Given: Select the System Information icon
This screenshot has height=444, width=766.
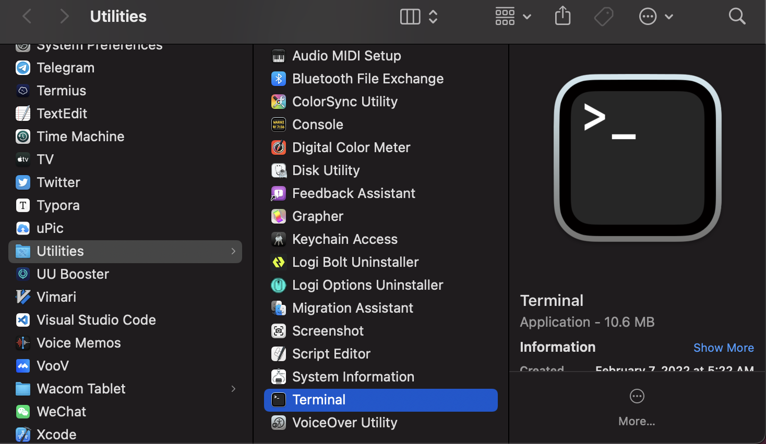Looking at the screenshot, I should (279, 377).
